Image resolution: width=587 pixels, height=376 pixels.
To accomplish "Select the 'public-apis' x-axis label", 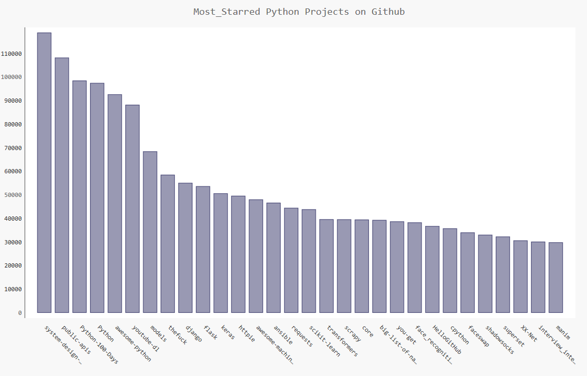I will pos(76,340).
